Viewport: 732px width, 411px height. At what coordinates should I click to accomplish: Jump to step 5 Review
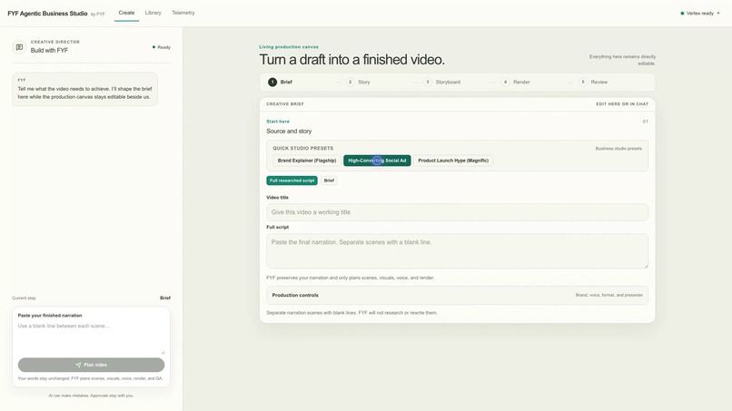tap(593, 82)
